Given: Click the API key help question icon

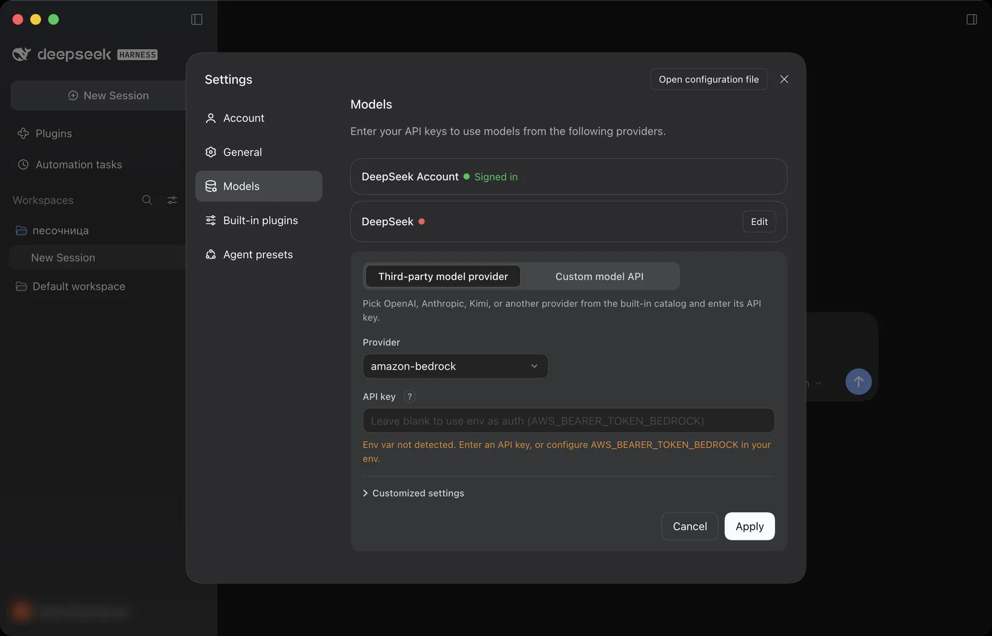Looking at the screenshot, I should tap(410, 396).
